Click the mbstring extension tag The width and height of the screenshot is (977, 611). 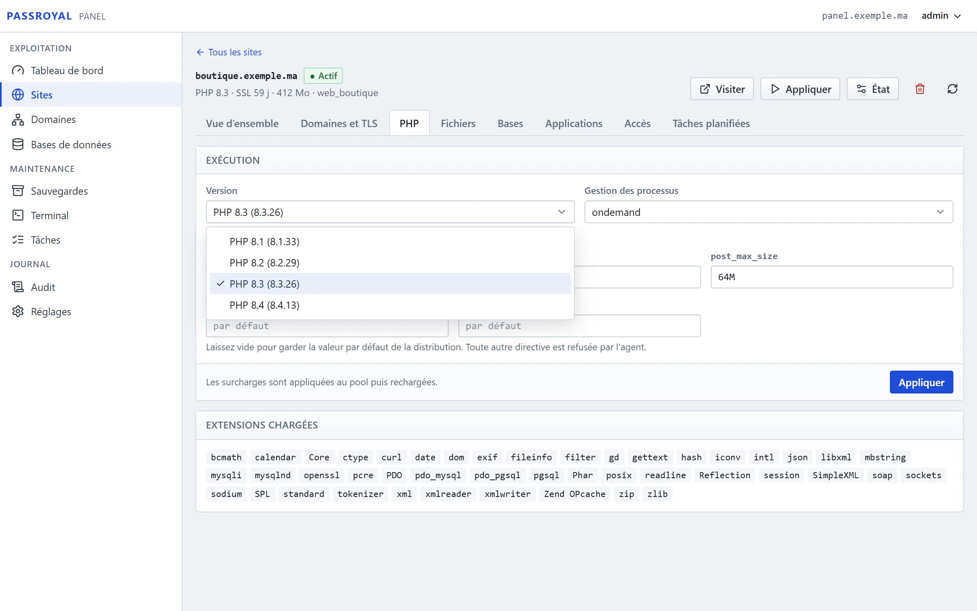tap(885, 457)
